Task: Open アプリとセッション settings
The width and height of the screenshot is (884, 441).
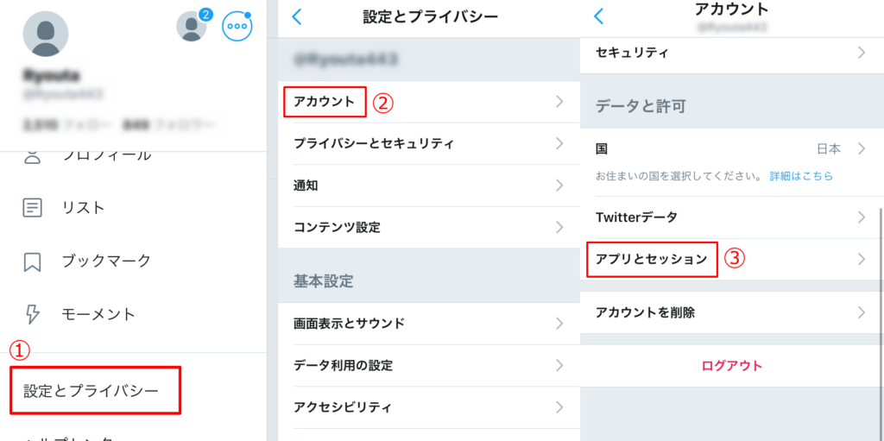Action: point(652,259)
